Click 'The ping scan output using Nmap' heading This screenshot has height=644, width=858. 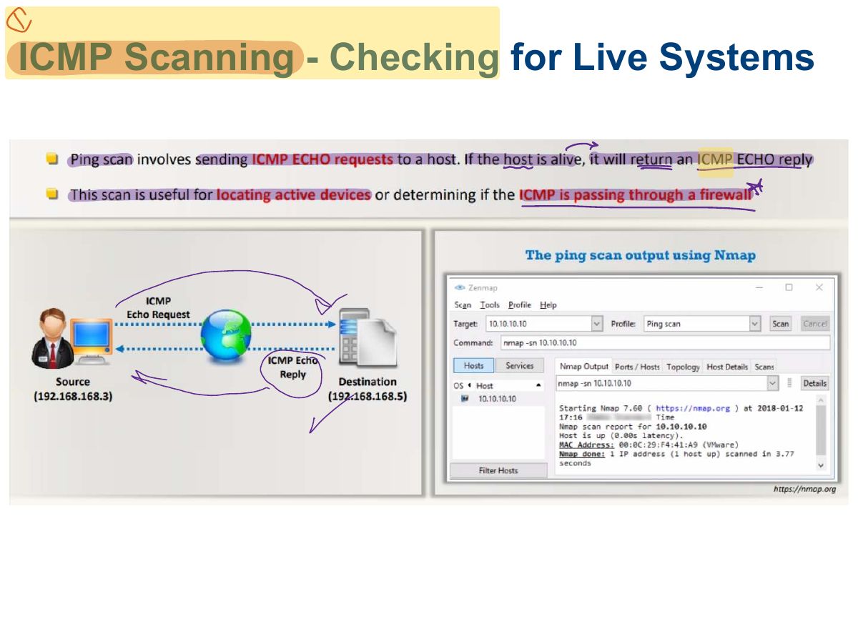pyautogui.click(x=640, y=255)
